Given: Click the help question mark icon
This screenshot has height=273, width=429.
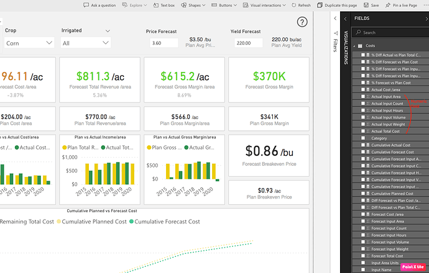Looking at the screenshot, I should [302, 22].
